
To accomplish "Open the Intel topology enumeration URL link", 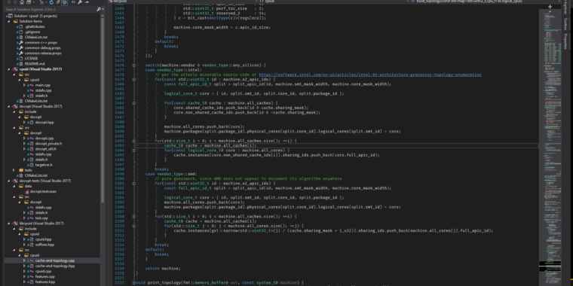I will click(x=370, y=75).
